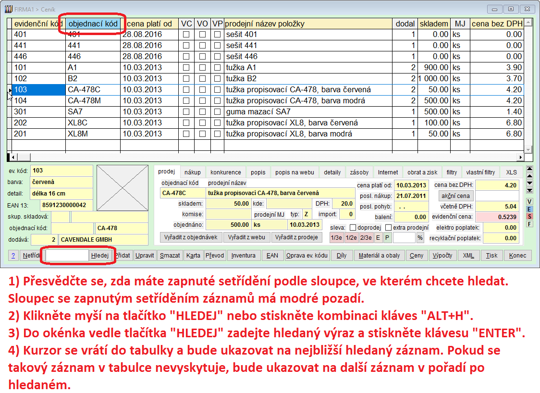Sort by the objednací kód column header
The width and height of the screenshot is (540, 393).
pyautogui.click(x=93, y=24)
